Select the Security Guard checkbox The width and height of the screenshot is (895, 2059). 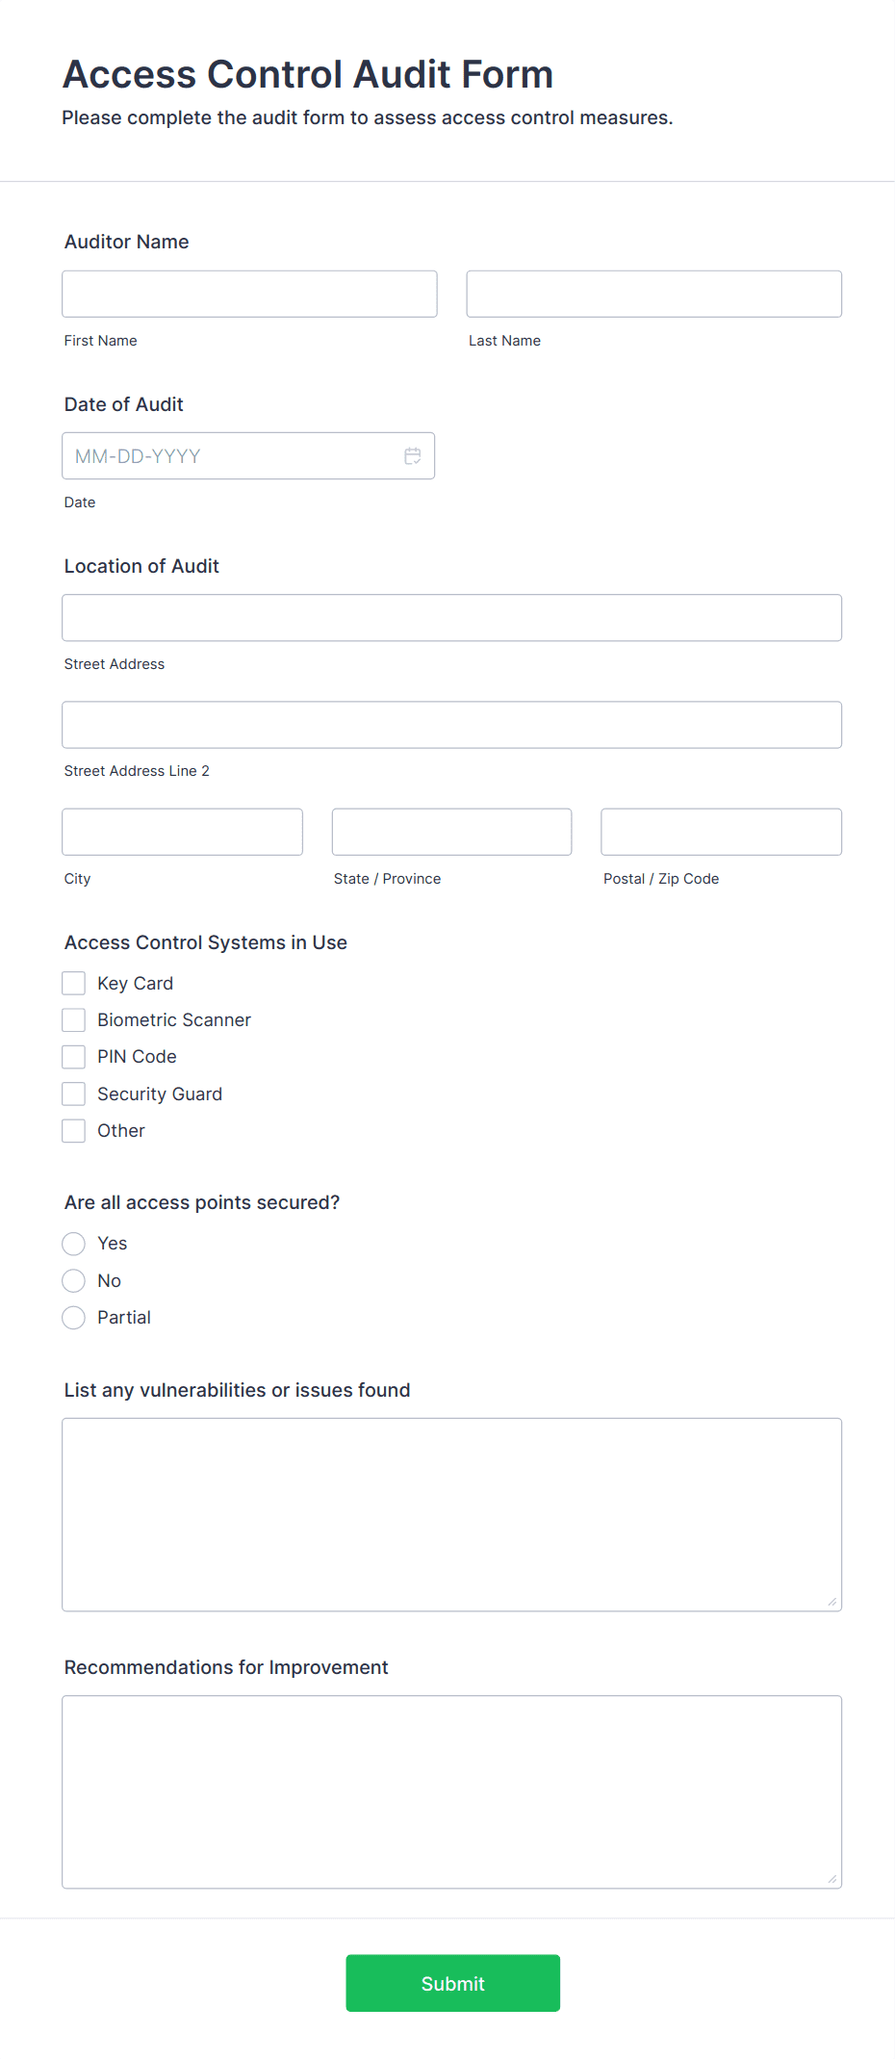(74, 1094)
